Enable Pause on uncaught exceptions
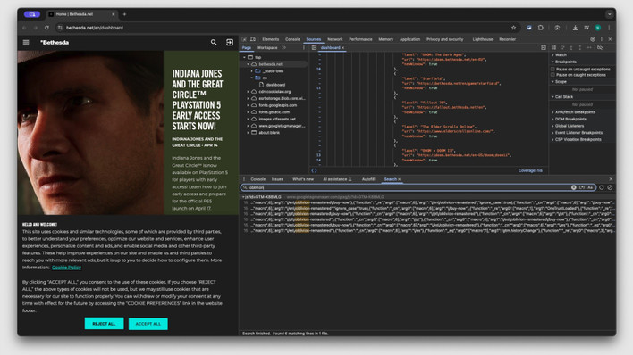This screenshot has height=355, width=633. tap(553, 70)
